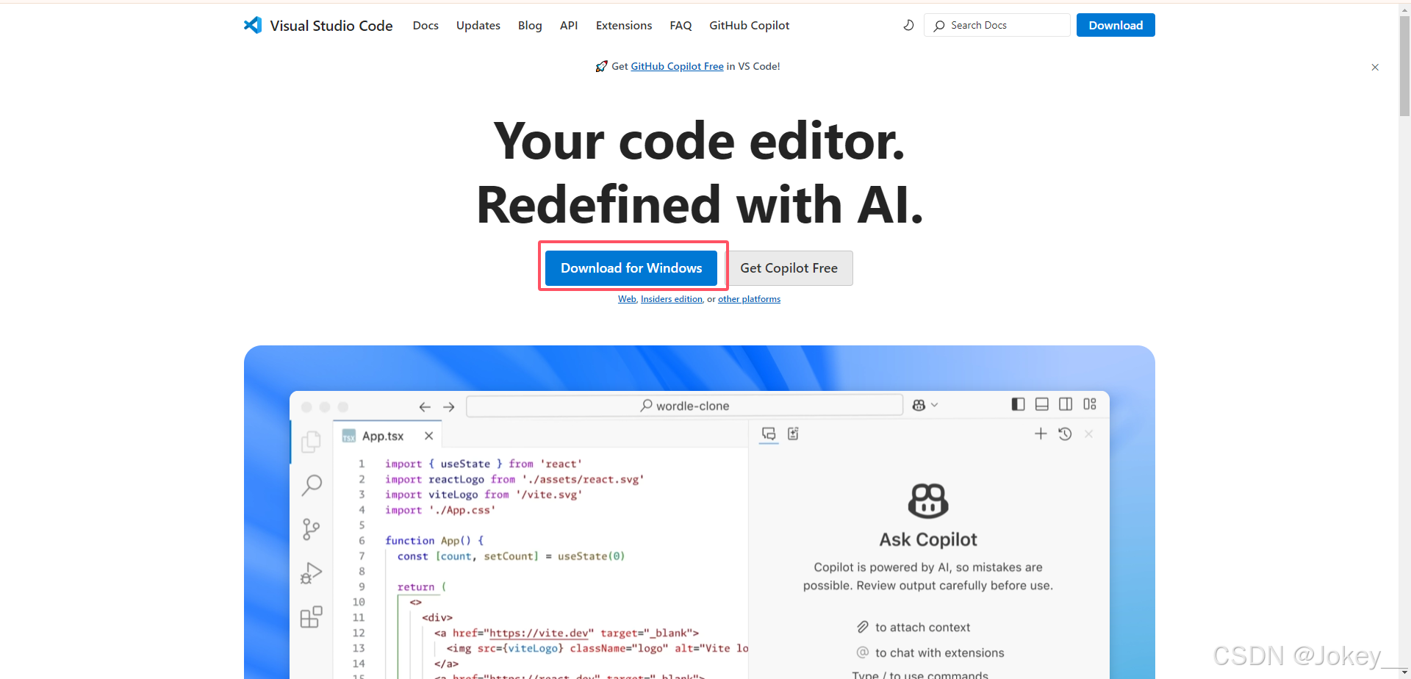
Task: Open the Search icon in the editor sidebar
Action: tap(312, 485)
